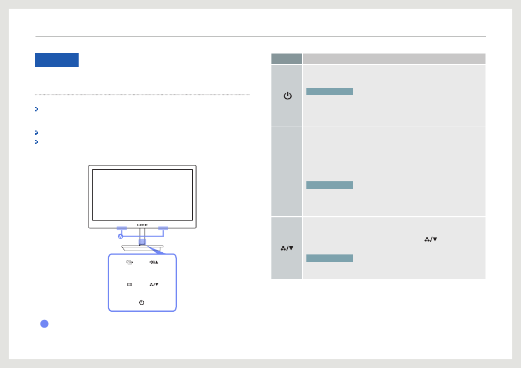The height and width of the screenshot is (368, 521).
Task: Click the power icon in the table's first row
Action: point(287,96)
